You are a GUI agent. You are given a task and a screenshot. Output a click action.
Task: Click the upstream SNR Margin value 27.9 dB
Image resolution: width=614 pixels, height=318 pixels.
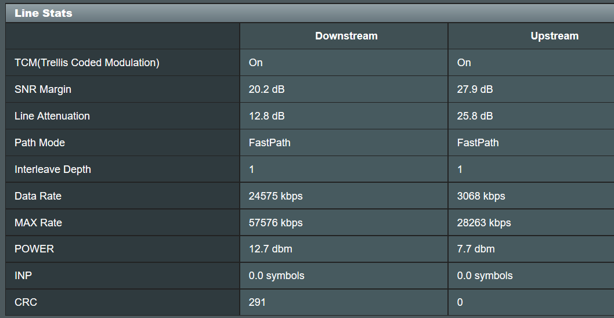click(475, 89)
